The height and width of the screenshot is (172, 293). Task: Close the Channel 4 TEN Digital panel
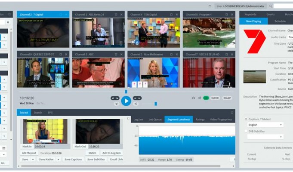pyautogui.click(x=177, y=14)
